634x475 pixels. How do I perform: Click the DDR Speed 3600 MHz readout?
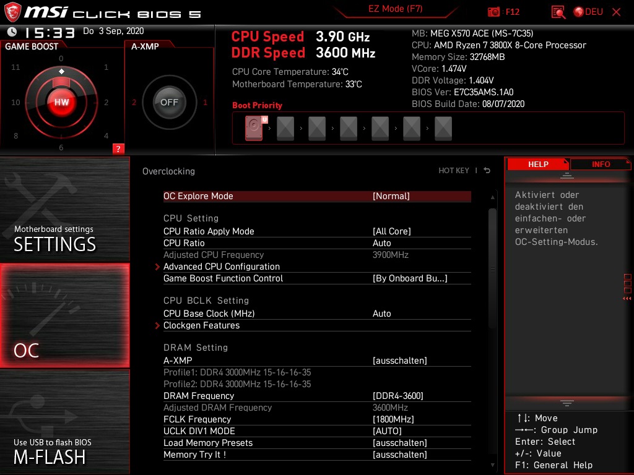pos(303,53)
